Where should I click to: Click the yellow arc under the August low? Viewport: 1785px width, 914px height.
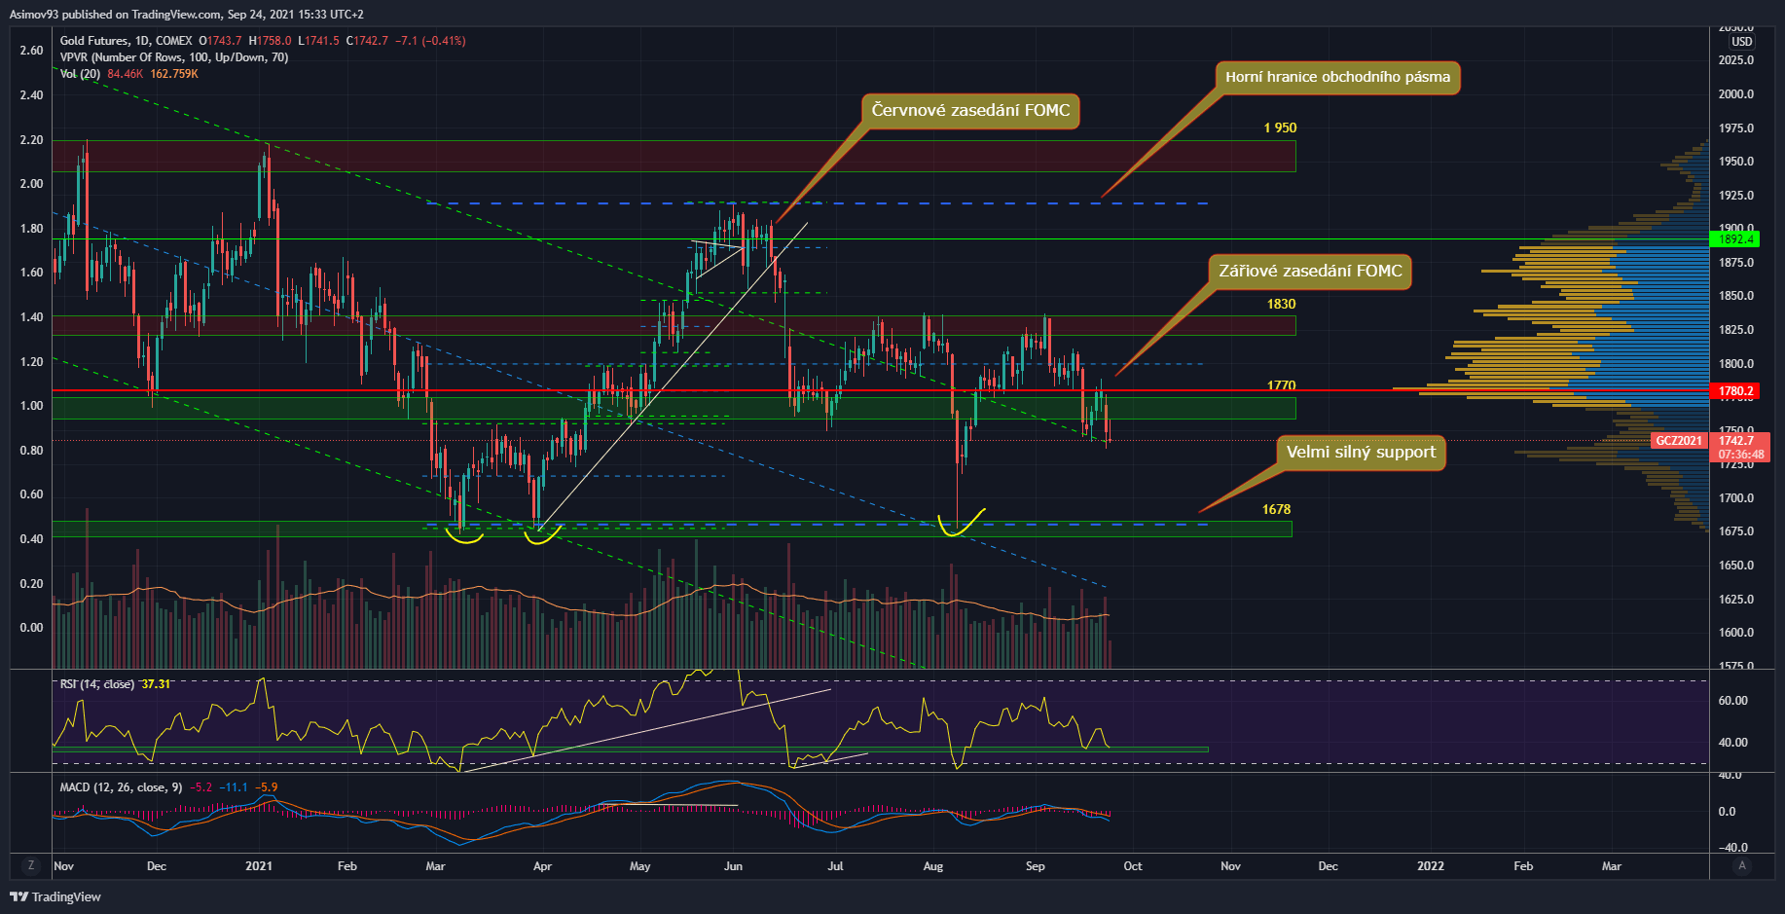pyautogui.click(x=960, y=525)
